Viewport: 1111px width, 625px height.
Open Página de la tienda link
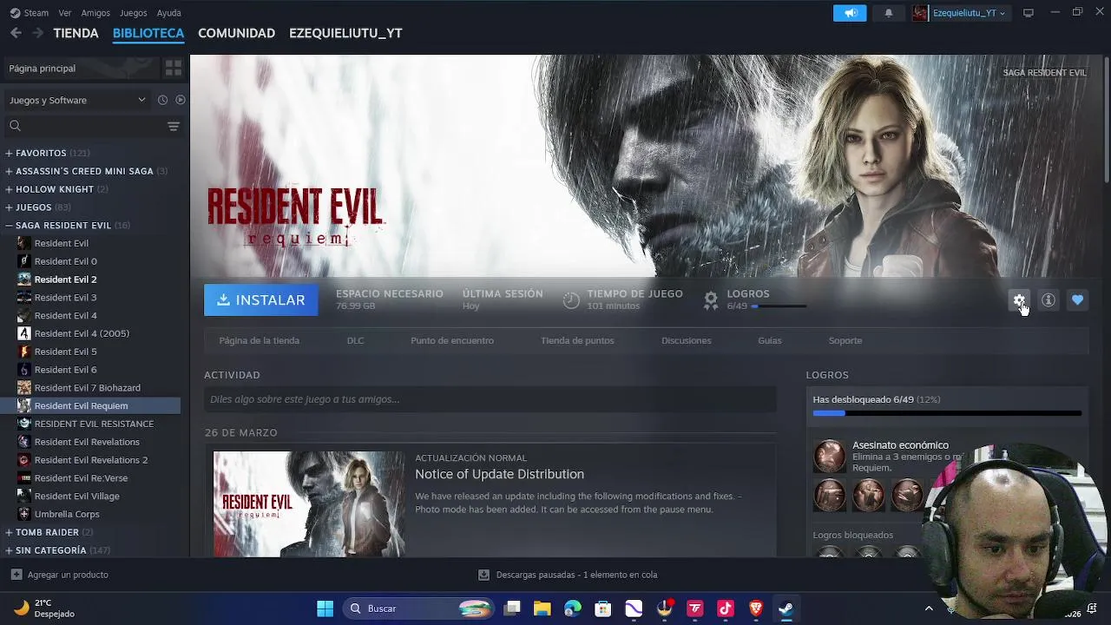(x=259, y=340)
